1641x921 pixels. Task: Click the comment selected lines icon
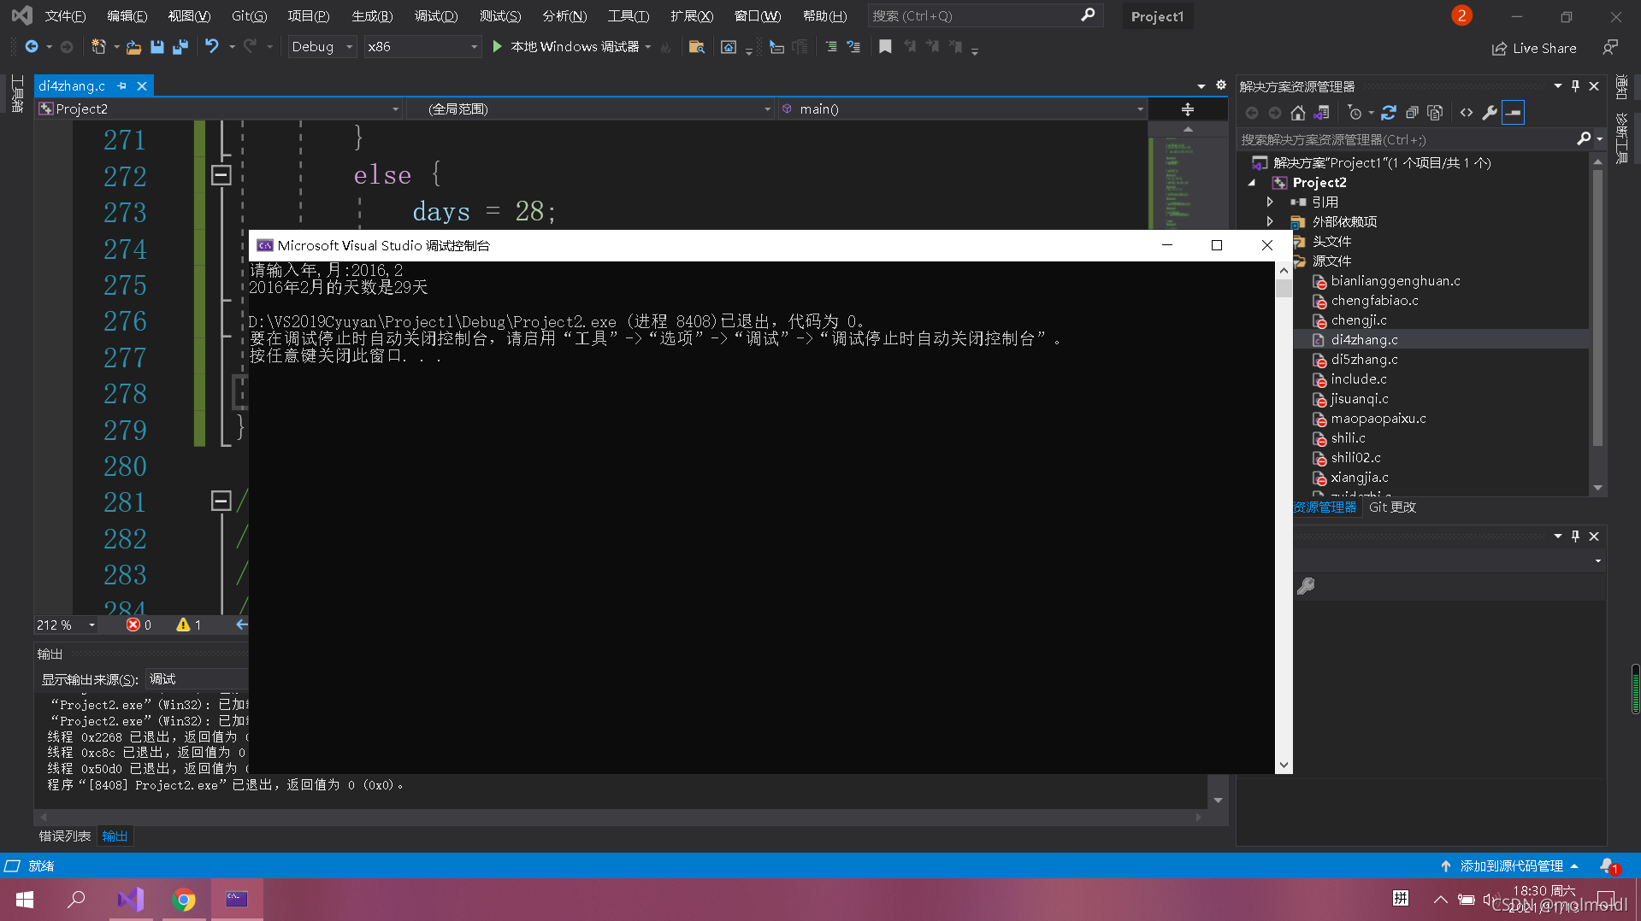(830, 47)
